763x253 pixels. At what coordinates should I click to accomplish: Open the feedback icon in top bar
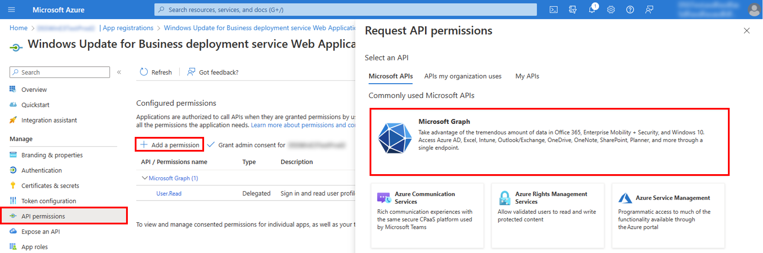click(x=649, y=10)
